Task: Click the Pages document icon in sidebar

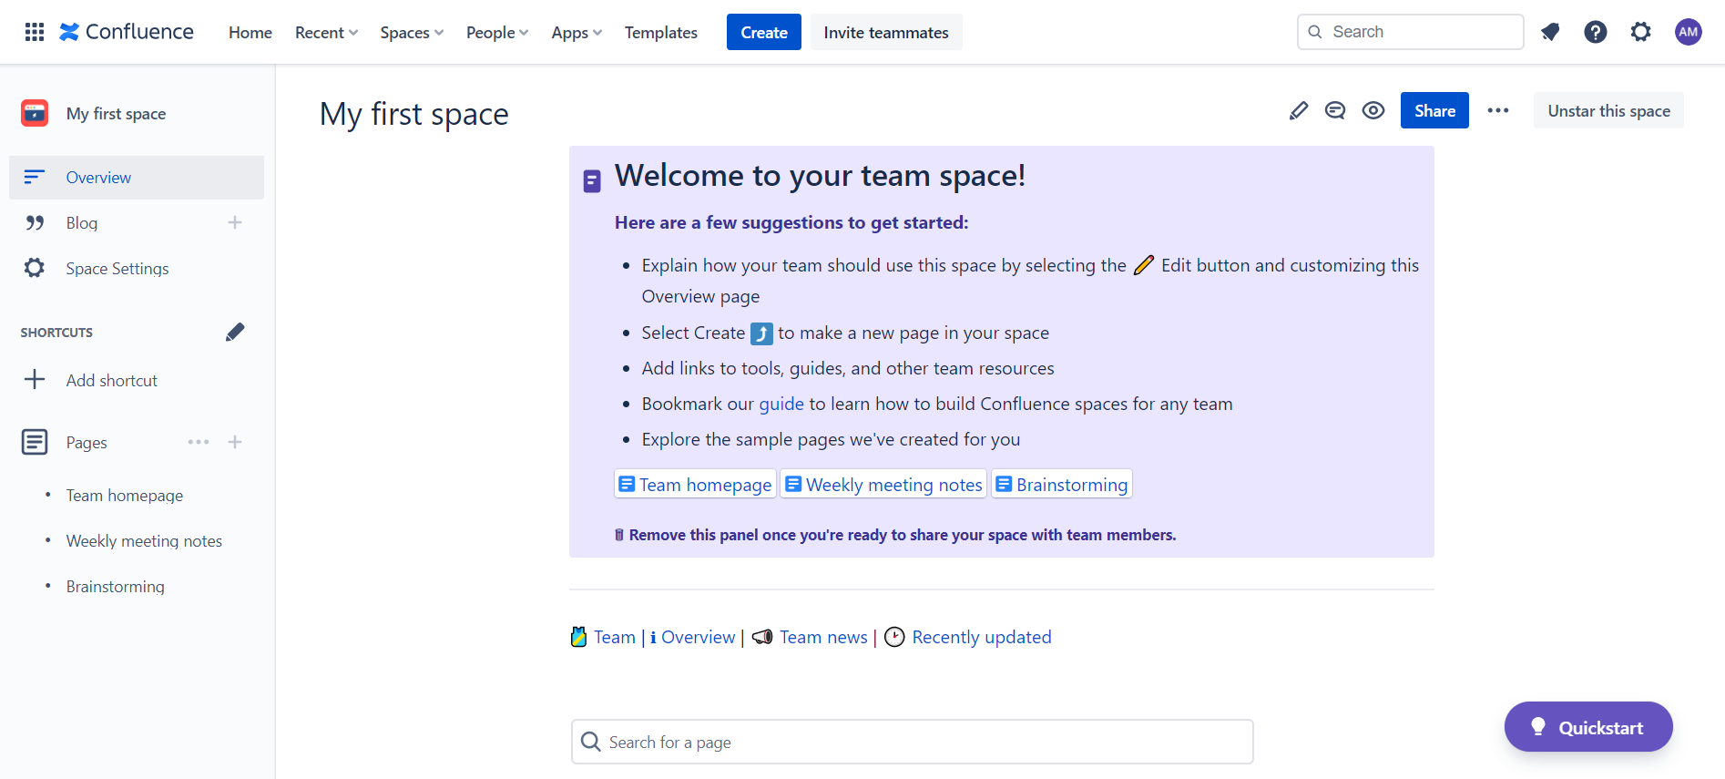Action: 35,442
